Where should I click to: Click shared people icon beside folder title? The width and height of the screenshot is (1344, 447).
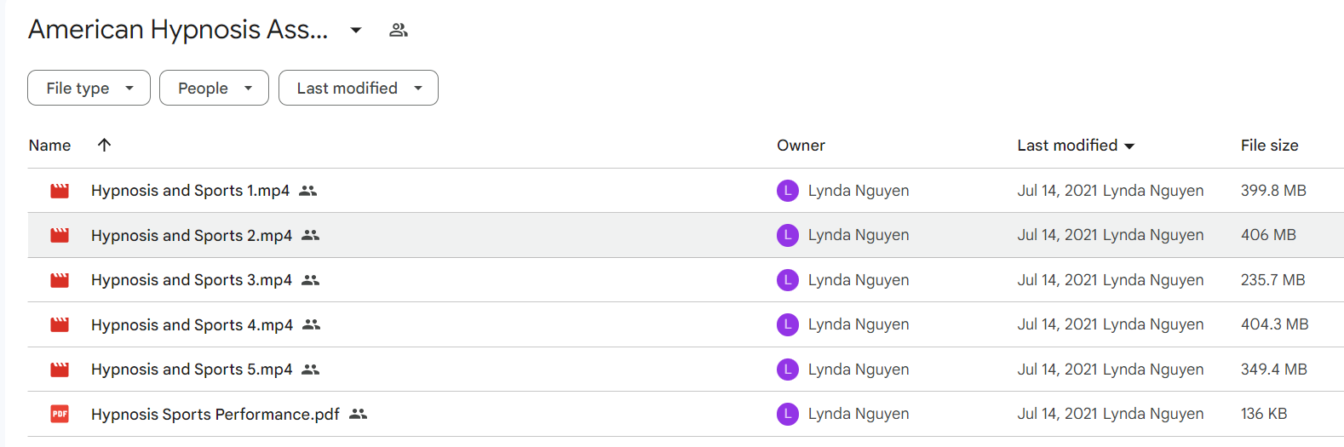tap(399, 31)
